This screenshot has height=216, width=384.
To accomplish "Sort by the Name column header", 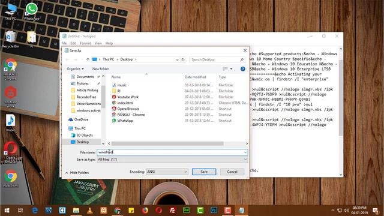I will [x=116, y=77].
